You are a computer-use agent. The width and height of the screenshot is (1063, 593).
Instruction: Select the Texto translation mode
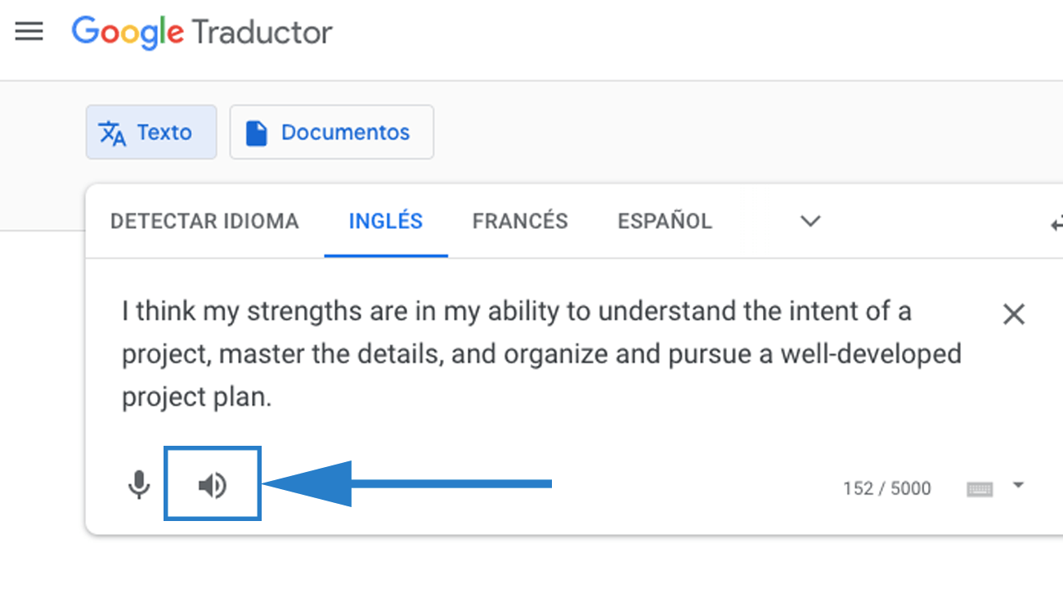pos(151,132)
